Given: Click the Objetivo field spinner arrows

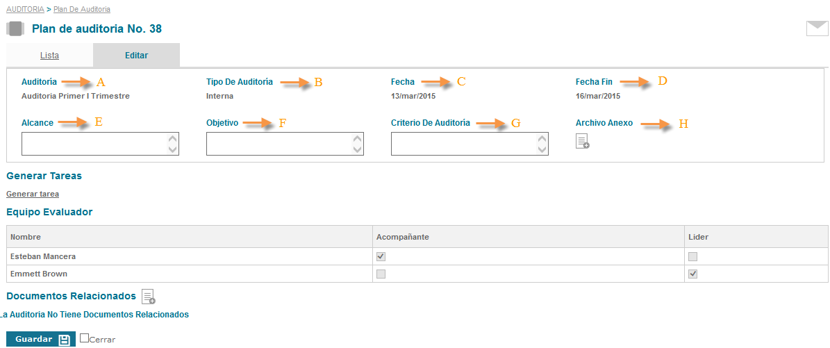Looking at the screenshot, I should point(358,144).
